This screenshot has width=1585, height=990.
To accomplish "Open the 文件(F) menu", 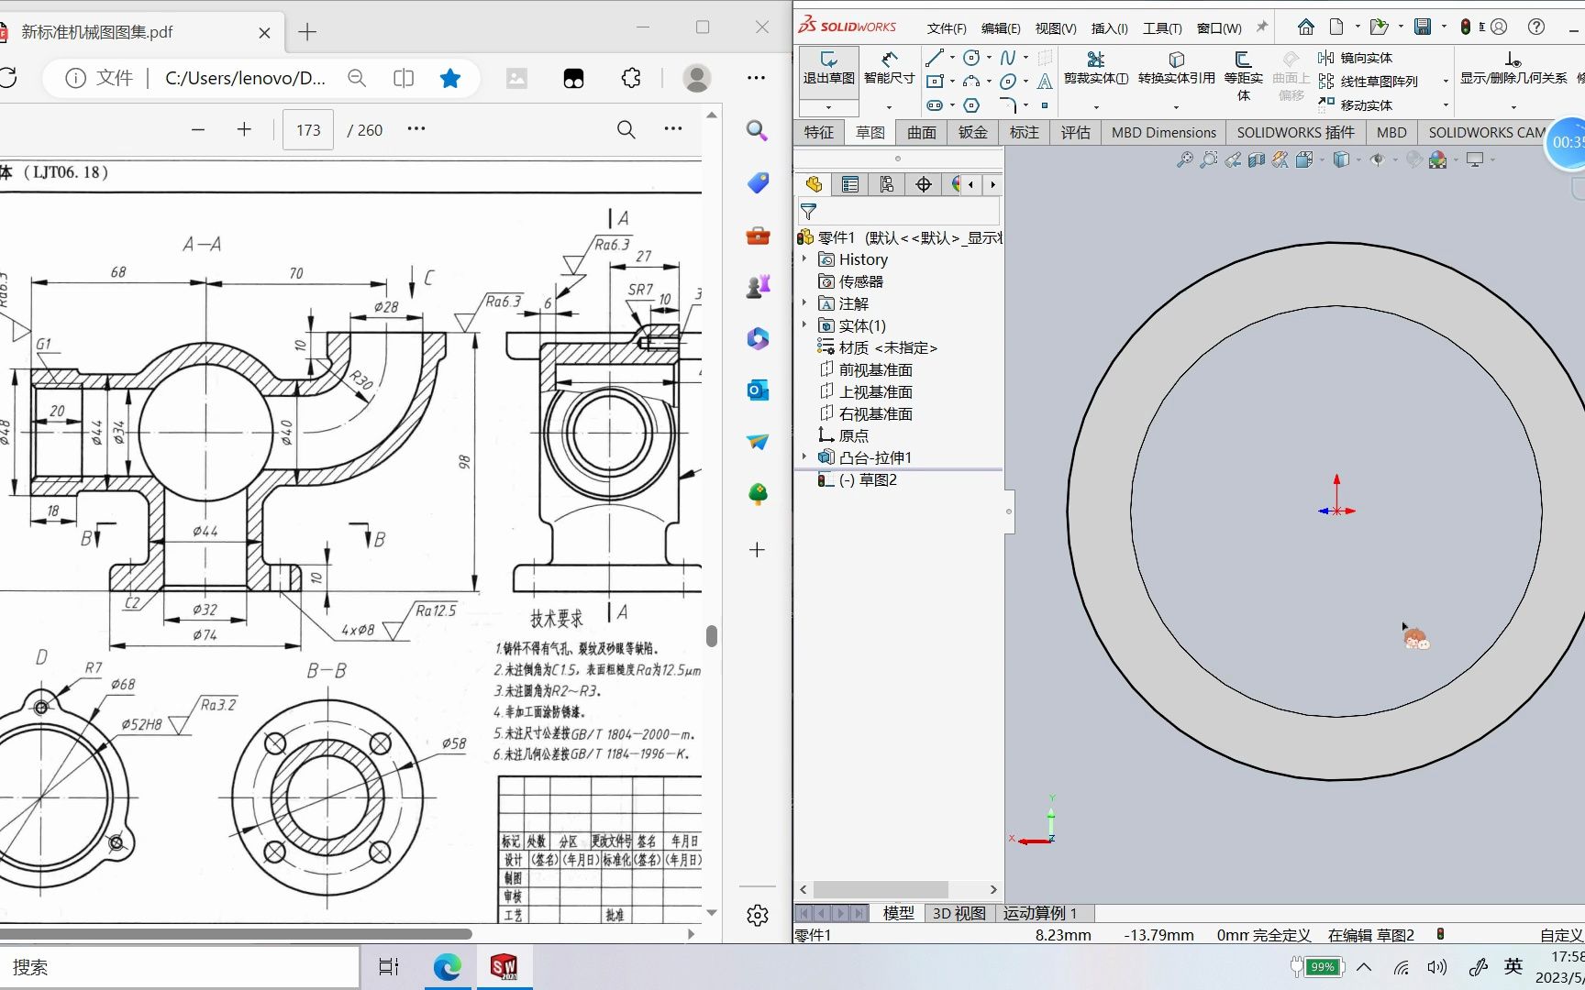I will pos(947,28).
